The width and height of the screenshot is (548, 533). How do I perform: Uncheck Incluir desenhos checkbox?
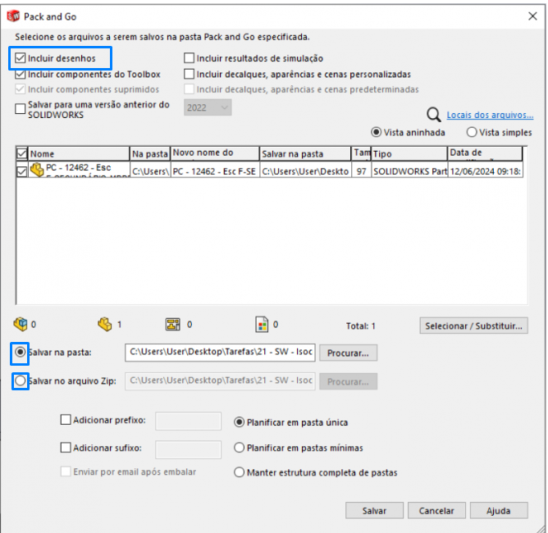point(21,59)
